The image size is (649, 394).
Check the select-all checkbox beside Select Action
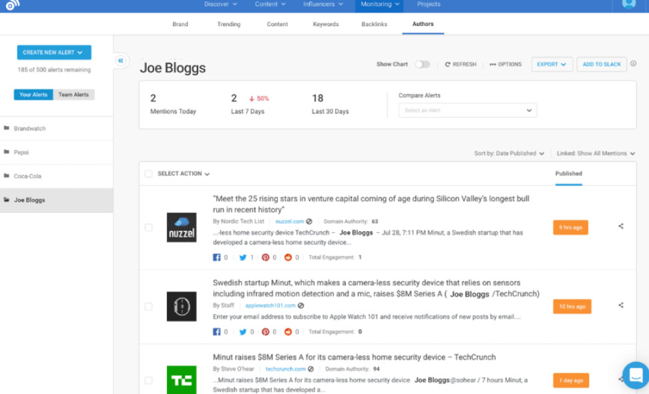(149, 173)
